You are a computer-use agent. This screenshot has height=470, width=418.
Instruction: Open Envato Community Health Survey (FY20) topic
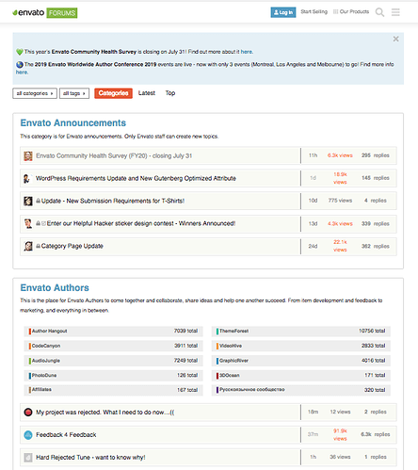(114, 155)
